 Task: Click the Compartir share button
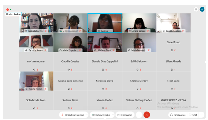[x=125, y=115]
